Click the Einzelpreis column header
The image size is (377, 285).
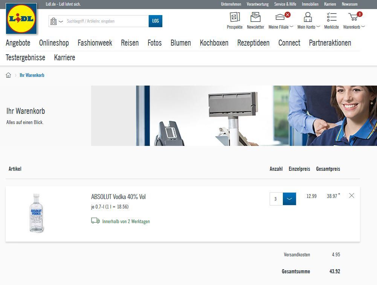299,169
